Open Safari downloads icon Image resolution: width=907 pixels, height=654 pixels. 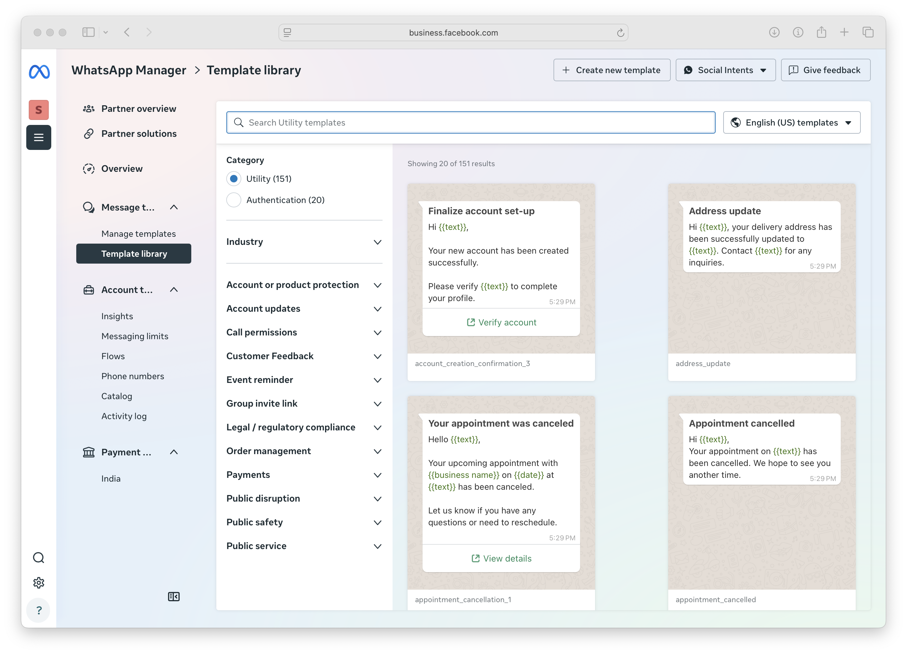point(774,32)
